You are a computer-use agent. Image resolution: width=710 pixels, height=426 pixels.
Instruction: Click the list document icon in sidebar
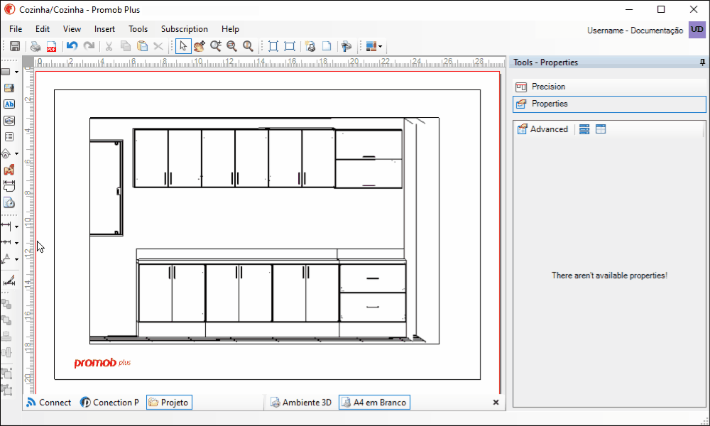point(9,137)
